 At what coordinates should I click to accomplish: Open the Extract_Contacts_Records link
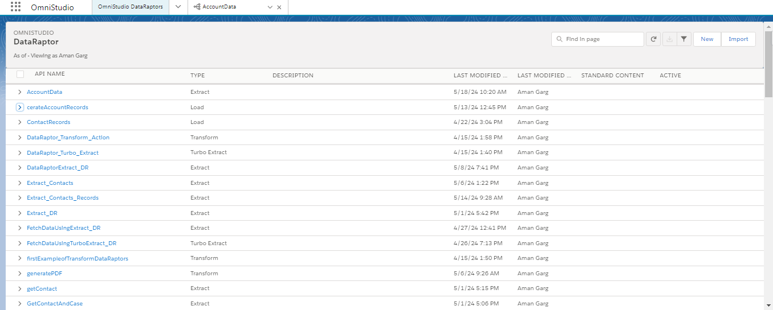coord(63,198)
